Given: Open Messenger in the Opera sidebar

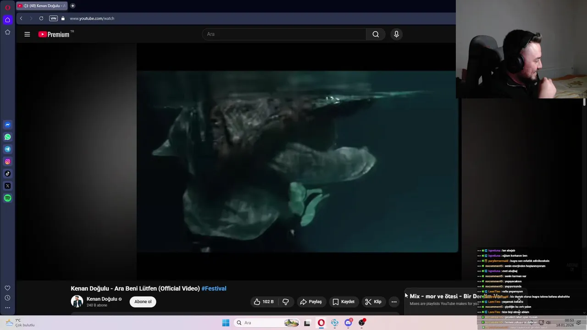Looking at the screenshot, I should 7,125.
